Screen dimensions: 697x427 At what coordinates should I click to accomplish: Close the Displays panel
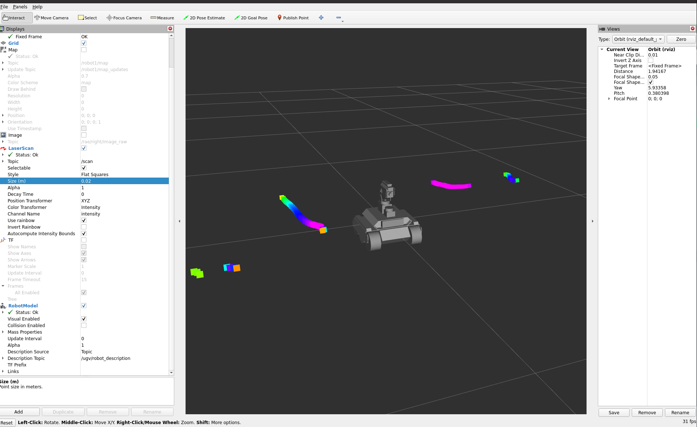(170, 28)
